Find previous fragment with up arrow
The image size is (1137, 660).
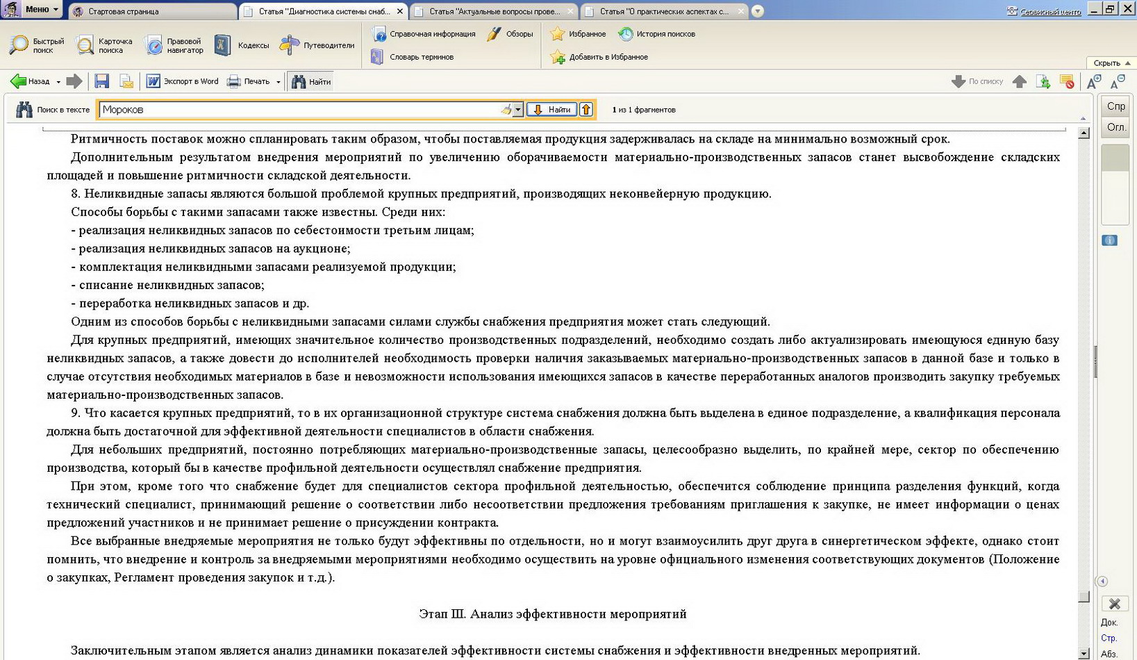(586, 110)
